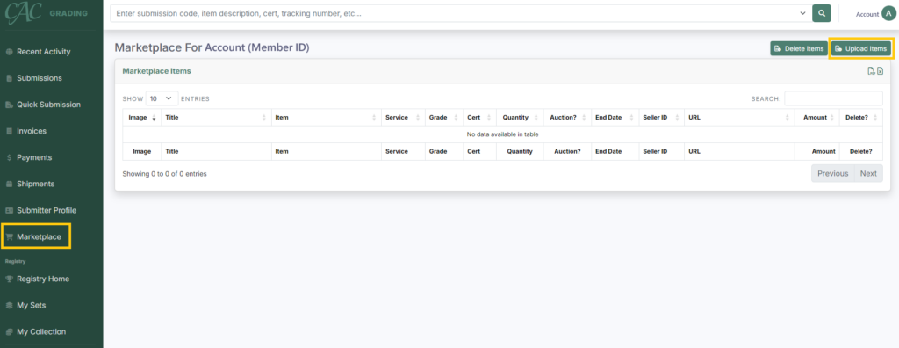Click the dollar icon beside Payments

(9, 157)
